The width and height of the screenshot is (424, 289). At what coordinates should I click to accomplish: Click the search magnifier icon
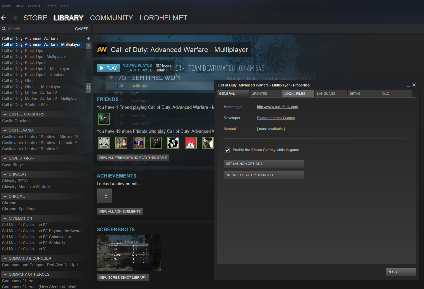pos(4,29)
